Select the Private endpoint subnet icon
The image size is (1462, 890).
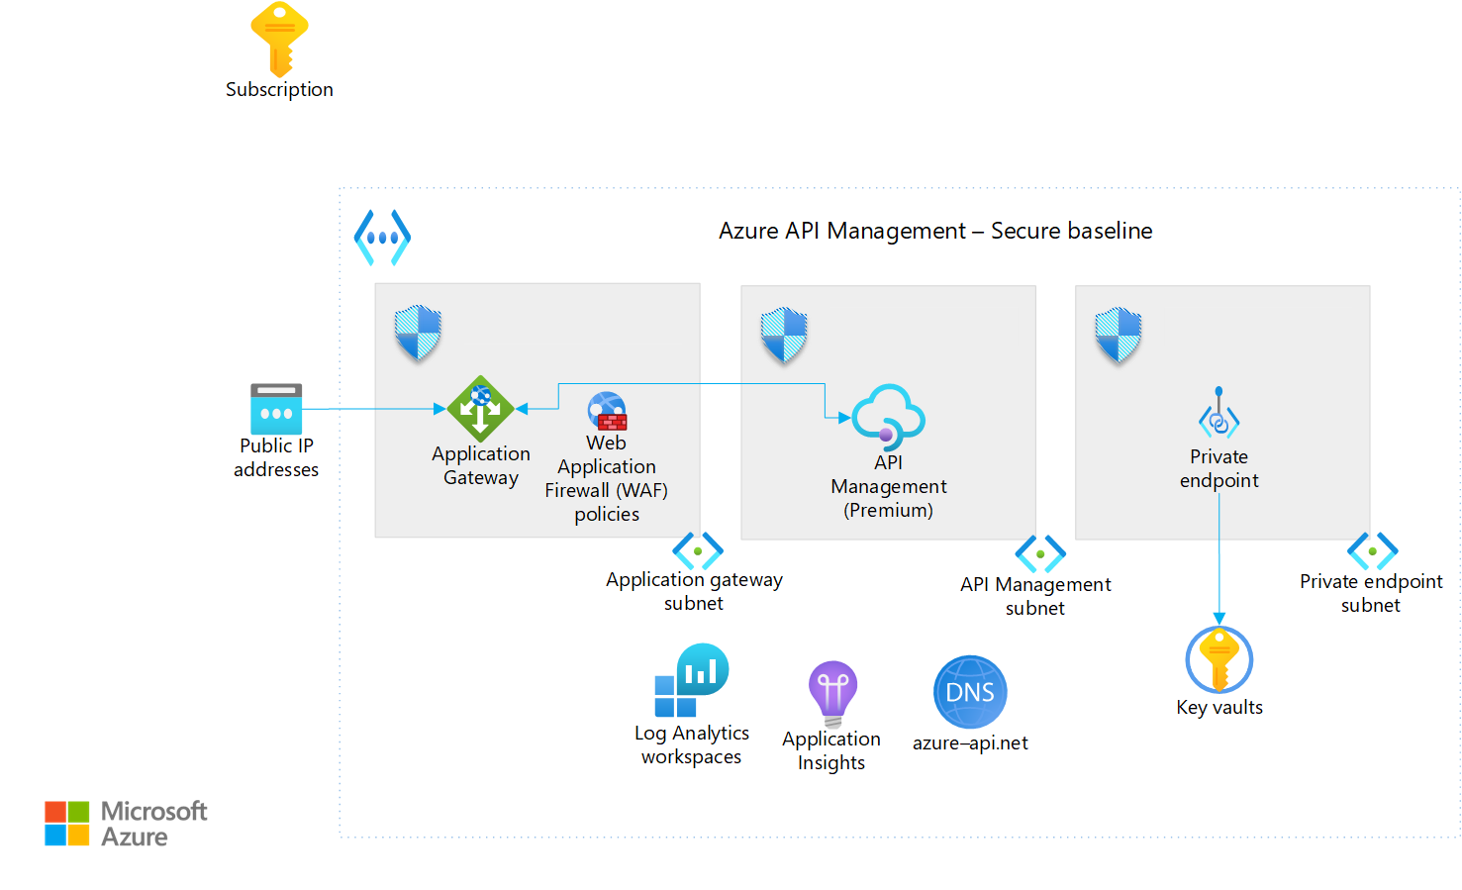click(1371, 551)
